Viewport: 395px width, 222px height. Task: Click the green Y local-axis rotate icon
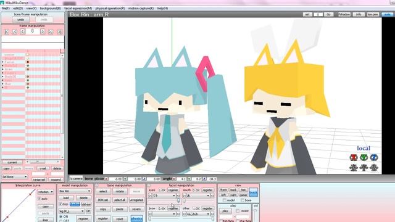pos(364,158)
